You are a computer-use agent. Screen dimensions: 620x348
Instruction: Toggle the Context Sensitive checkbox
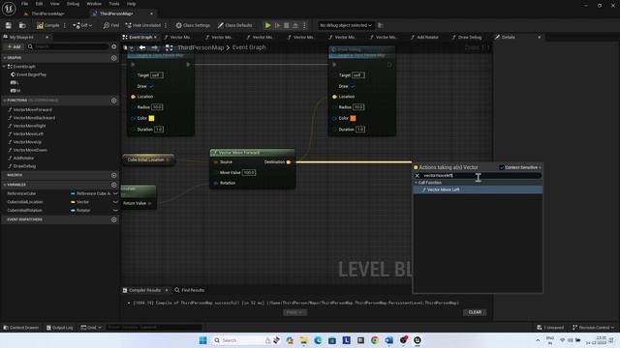pyautogui.click(x=502, y=167)
